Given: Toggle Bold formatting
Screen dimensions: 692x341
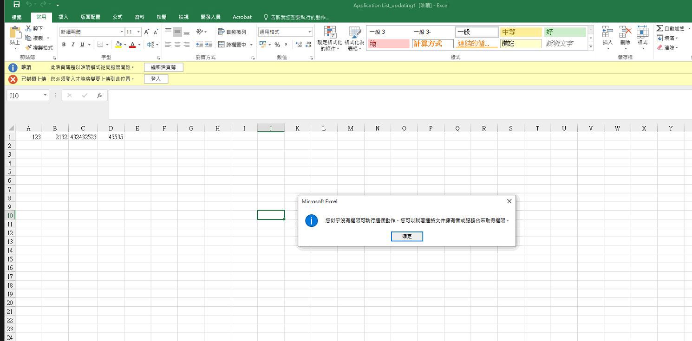Looking at the screenshot, I should (64, 45).
